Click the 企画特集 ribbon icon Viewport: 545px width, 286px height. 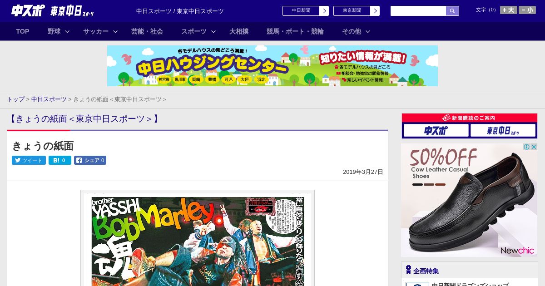[408, 270]
